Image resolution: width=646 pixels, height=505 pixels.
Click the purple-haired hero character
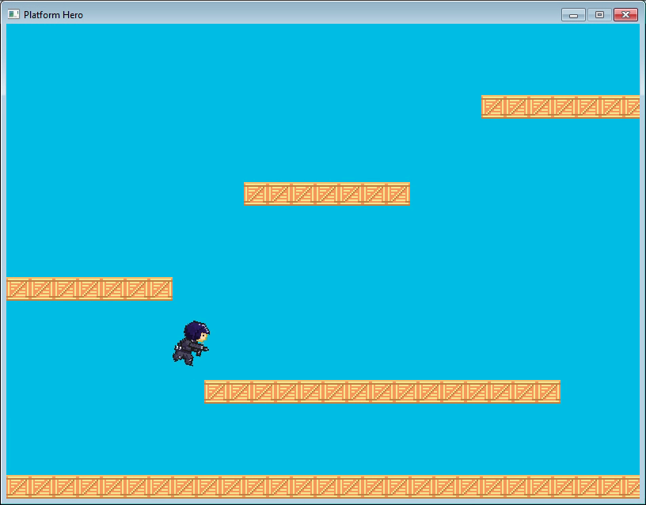coord(191,343)
